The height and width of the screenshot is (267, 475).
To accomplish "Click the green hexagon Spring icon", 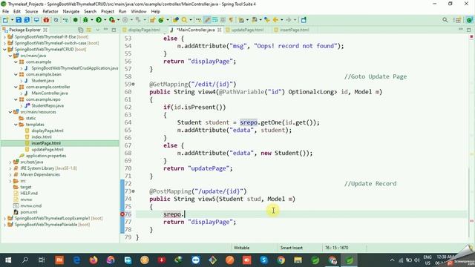I will coord(75,20).
